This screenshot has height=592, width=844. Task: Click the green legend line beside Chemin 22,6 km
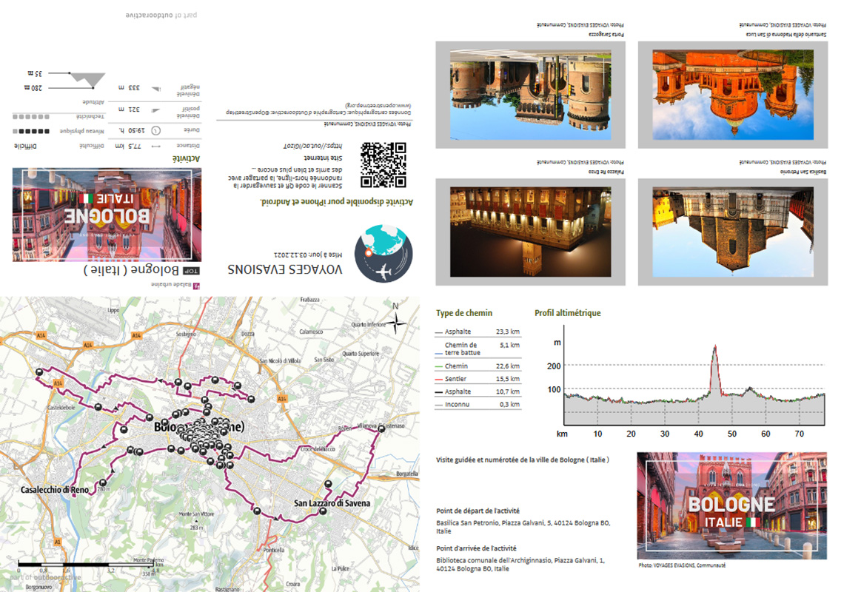click(x=439, y=366)
